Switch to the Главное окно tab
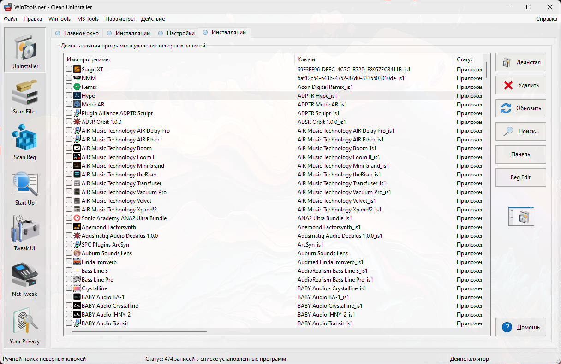561x364 pixels. click(77, 33)
